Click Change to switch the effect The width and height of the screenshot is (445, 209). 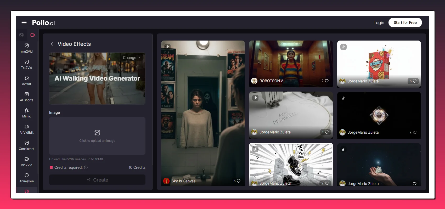(132, 58)
